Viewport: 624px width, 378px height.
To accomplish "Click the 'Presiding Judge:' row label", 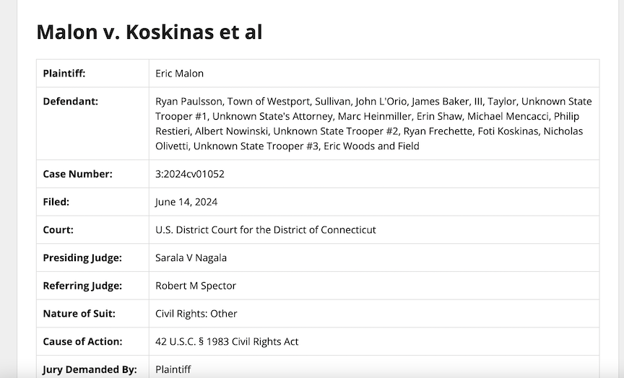I will point(82,258).
